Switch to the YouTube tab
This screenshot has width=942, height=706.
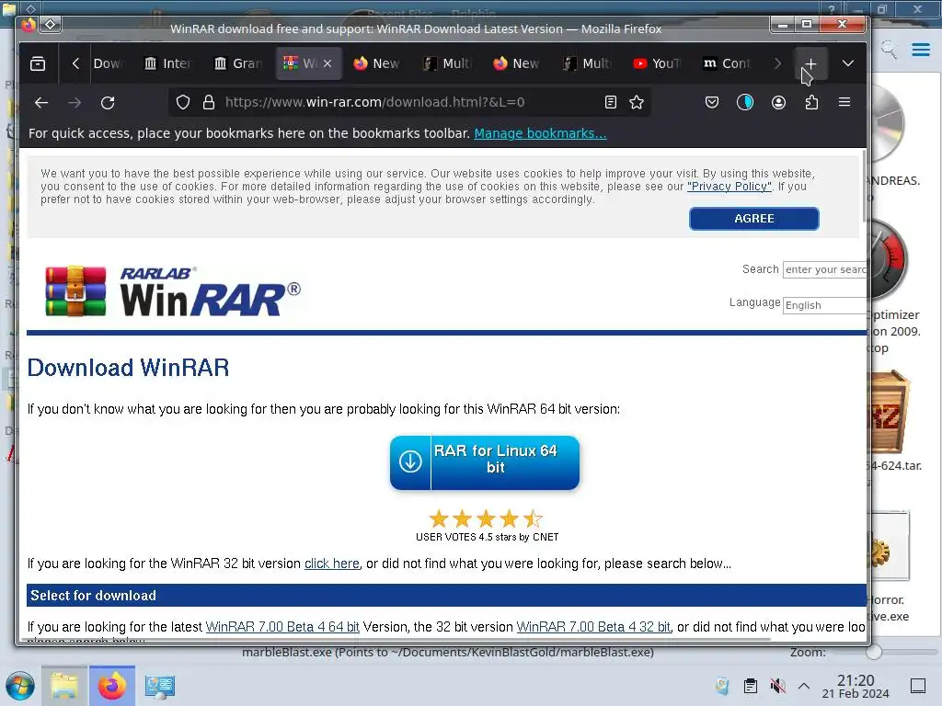[x=658, y=63]
